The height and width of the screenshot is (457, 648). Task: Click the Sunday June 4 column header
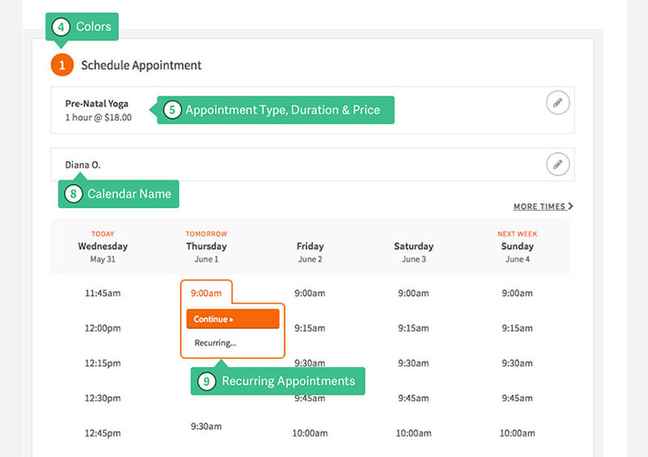click(518, 247)
